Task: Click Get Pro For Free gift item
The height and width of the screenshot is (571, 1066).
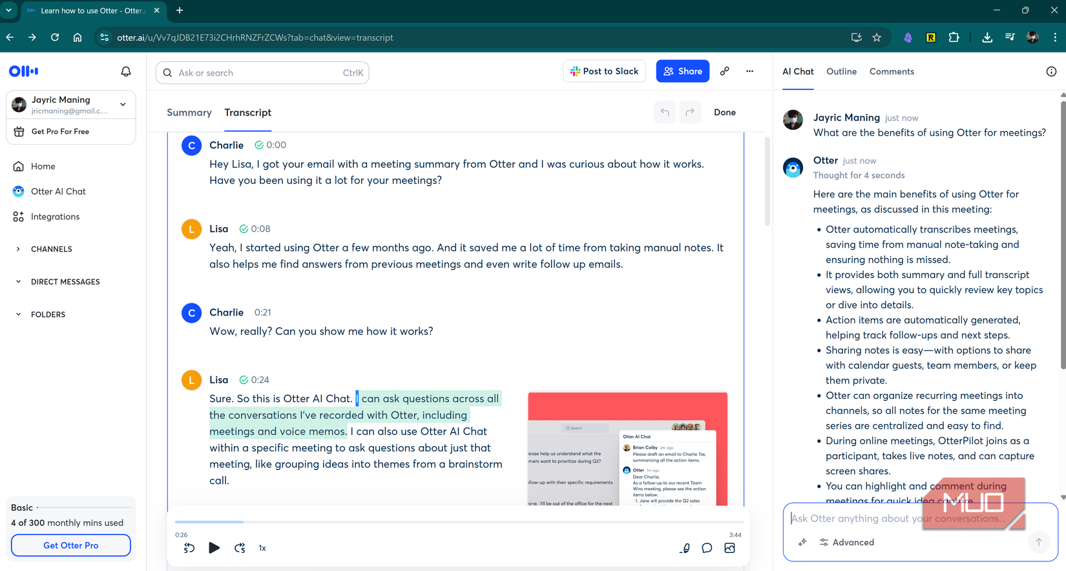Action: pos(71,131)
